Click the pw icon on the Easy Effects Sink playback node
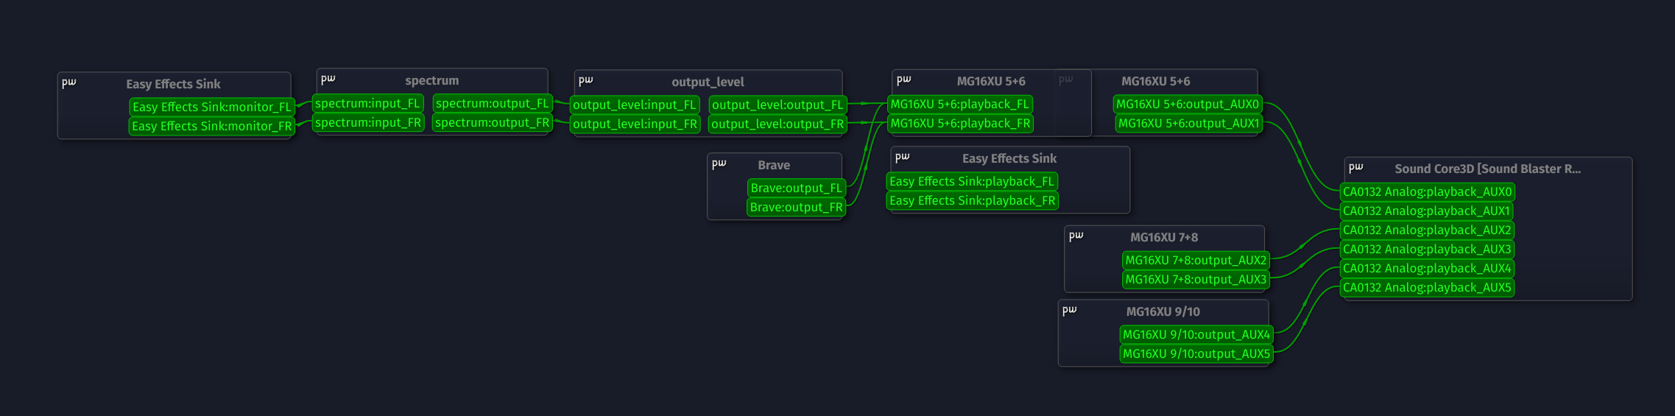1675x416 pixels. (x=903, y=156)
